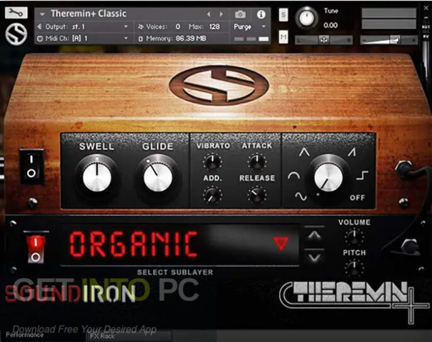
Task: Toggle the Mute M button
Action: [283, 37]
